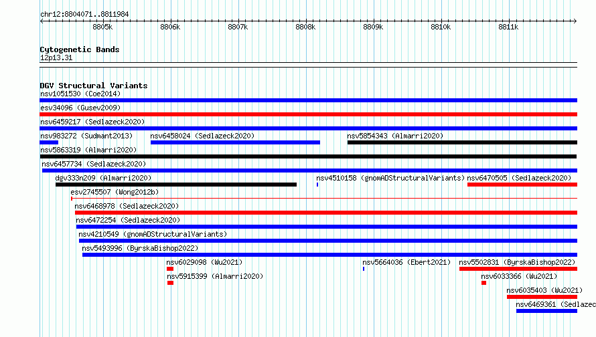The width and height of the screenshot is (596, 337).
Task: Click the ruler's left end arrow
Action: tap(42, 21)
